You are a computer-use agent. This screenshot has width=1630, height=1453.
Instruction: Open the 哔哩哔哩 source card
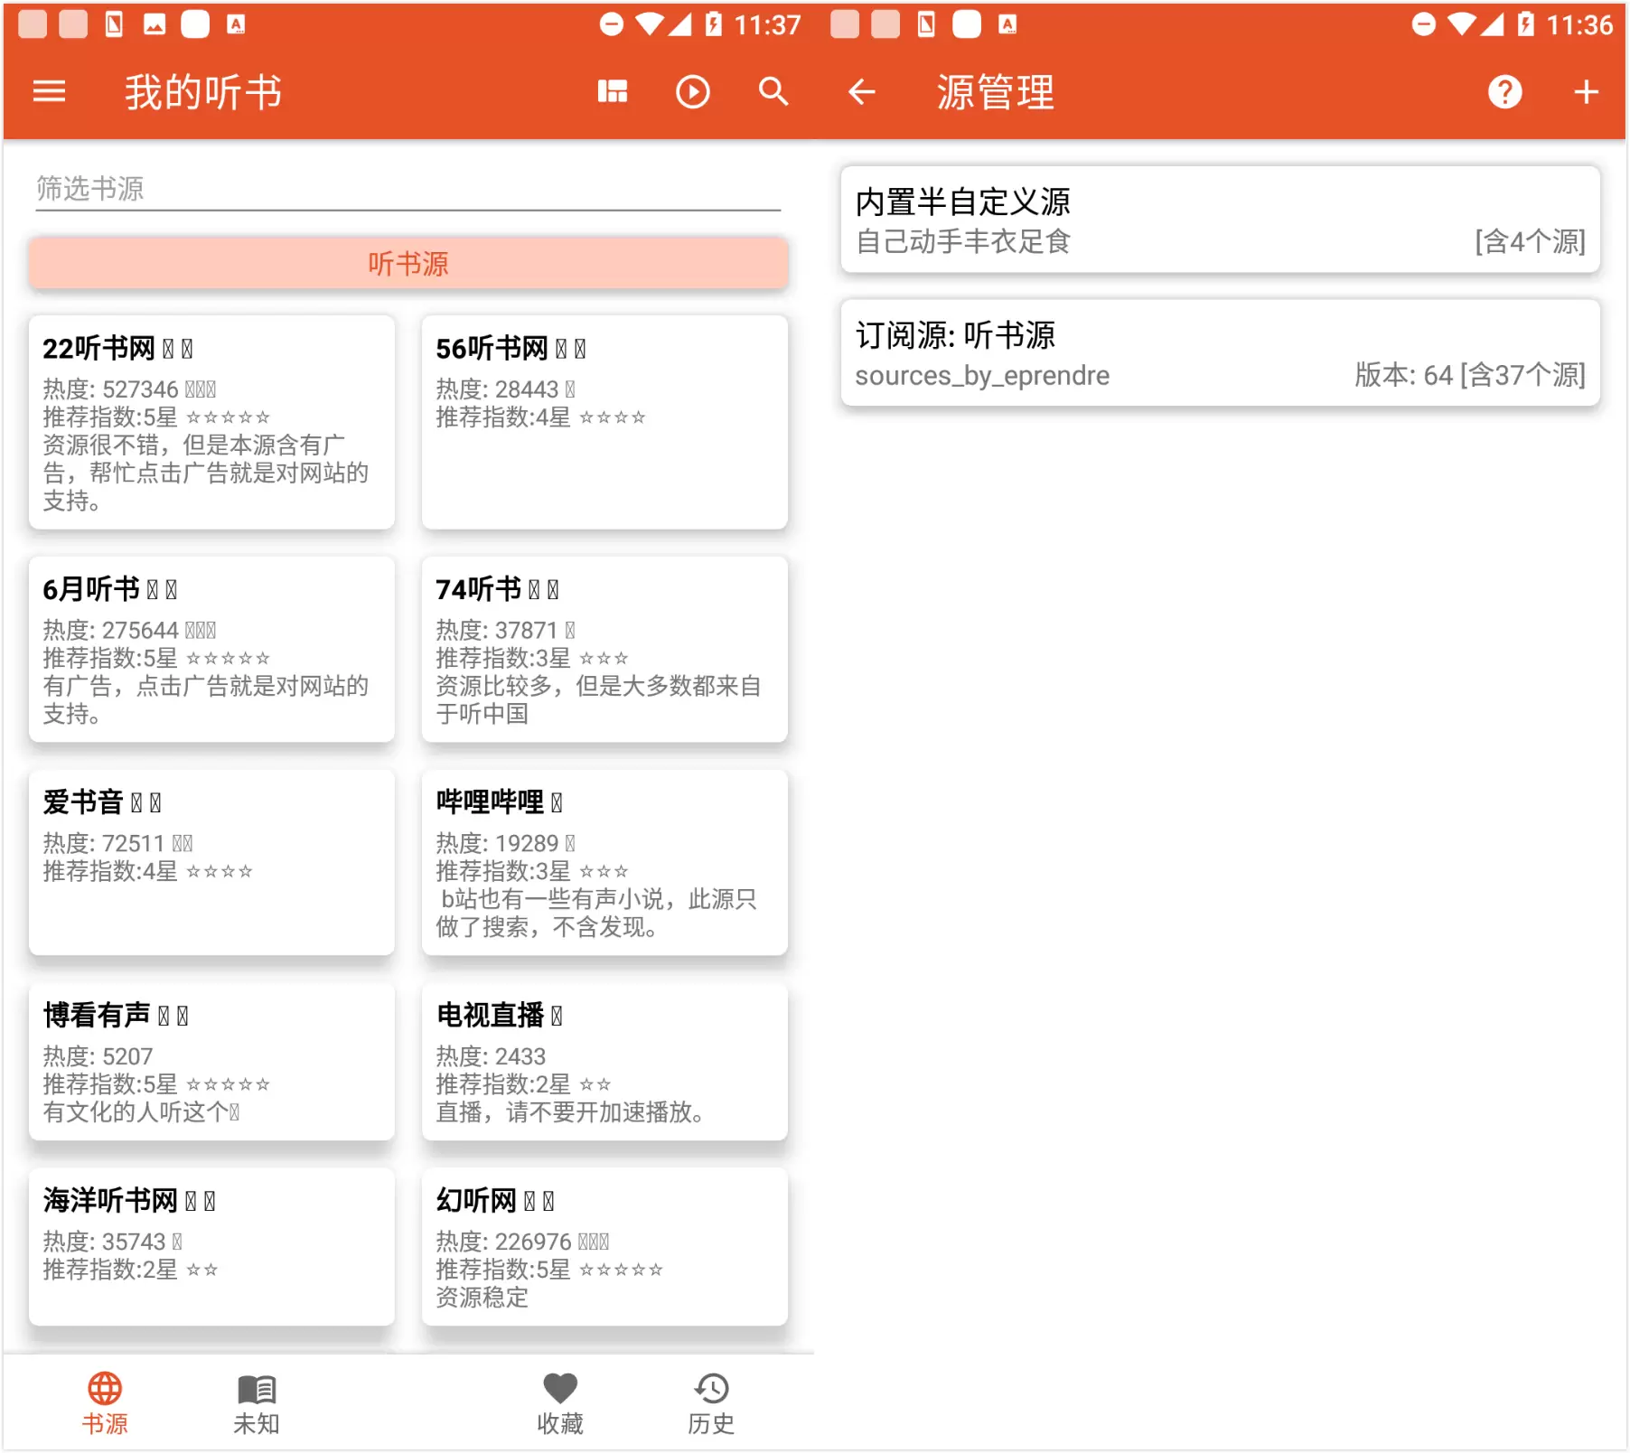[x=604, y=862]
